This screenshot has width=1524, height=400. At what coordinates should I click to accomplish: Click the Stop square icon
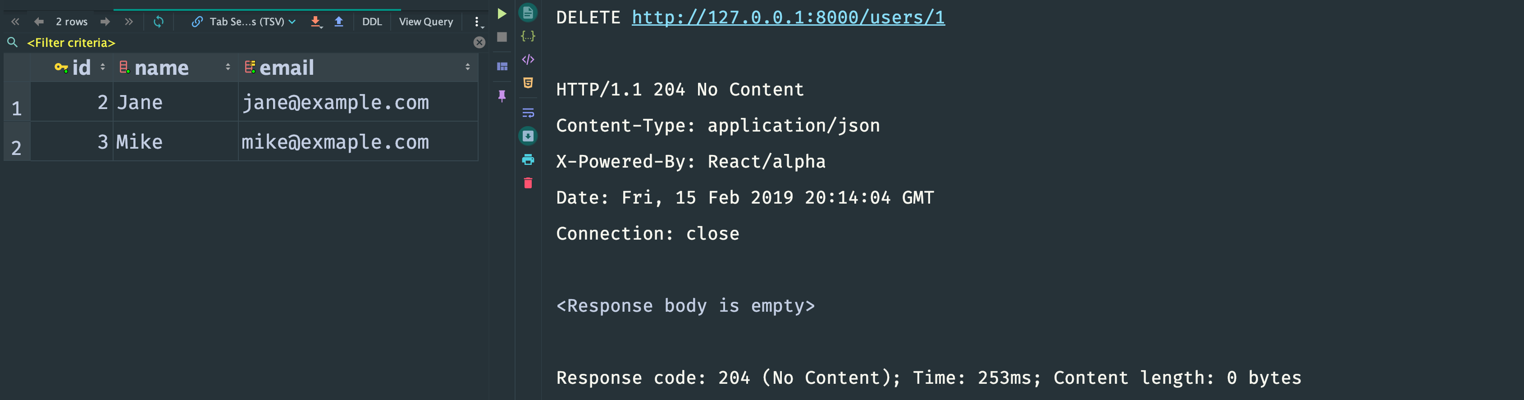pos(502,37)
